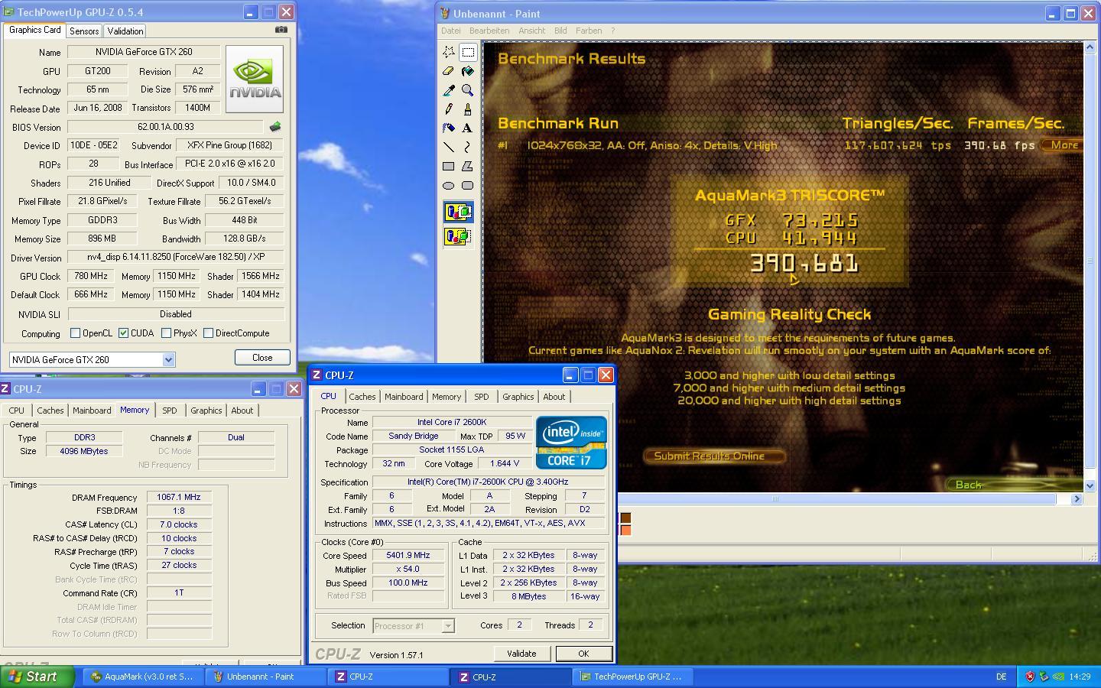The image size is (1101, 688).
Task: Click the NVIDIA vendor logo in GPU-Z
Action: (255, 79)
